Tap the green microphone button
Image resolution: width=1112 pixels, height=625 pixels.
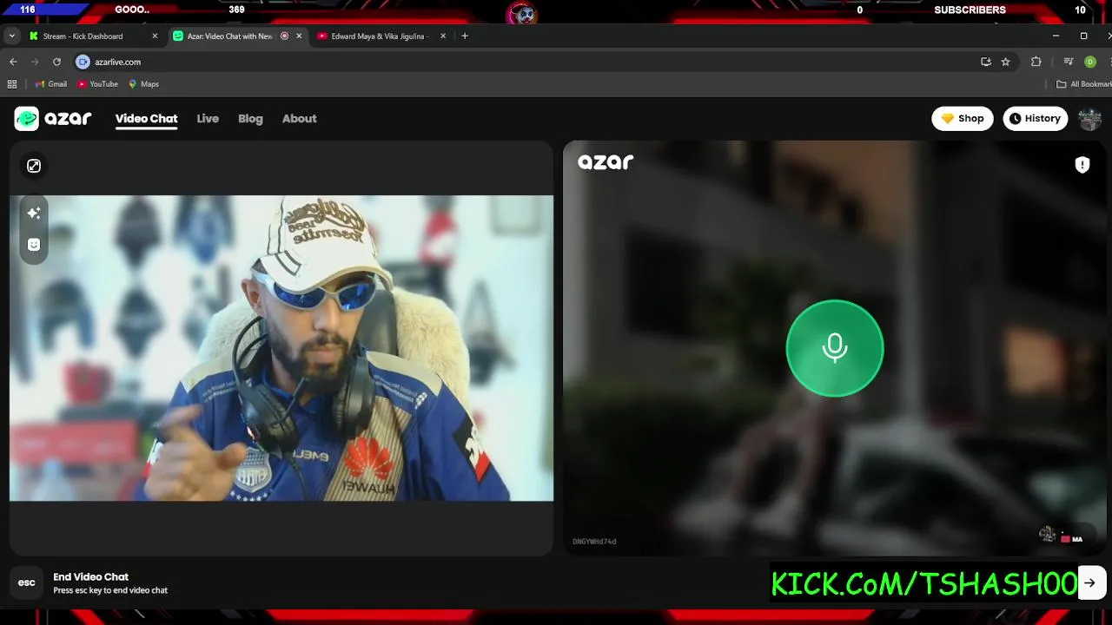[835, 348]
